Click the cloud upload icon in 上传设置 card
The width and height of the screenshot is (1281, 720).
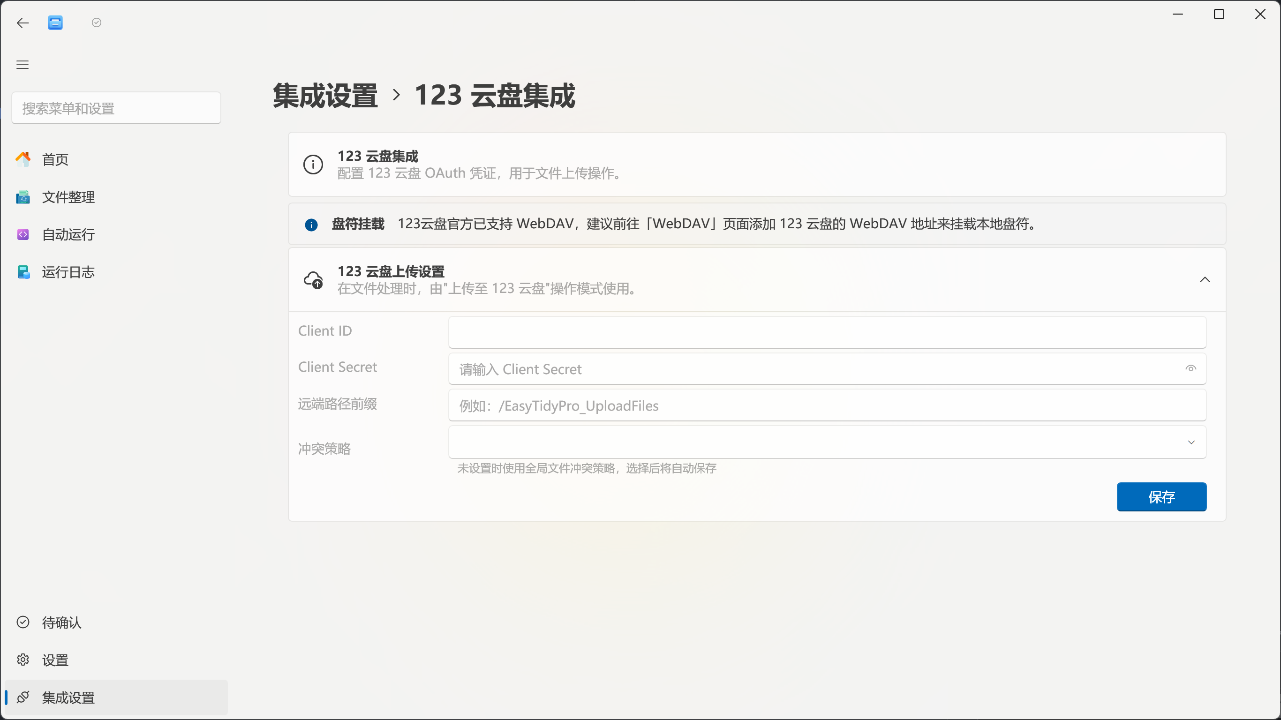314,280
